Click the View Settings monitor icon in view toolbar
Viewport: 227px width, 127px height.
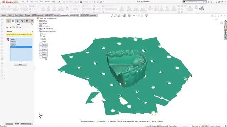pyautogui.click(x=146, y=16)
